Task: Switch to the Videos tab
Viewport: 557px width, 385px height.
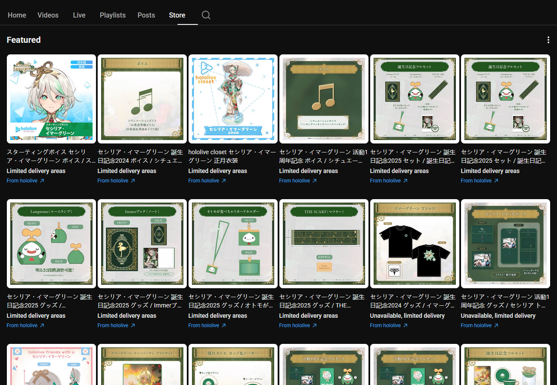Action: coord(48,15)
